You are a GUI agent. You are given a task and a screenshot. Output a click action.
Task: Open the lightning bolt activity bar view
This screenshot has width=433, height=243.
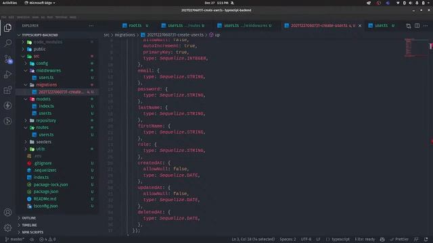point(7,105)
